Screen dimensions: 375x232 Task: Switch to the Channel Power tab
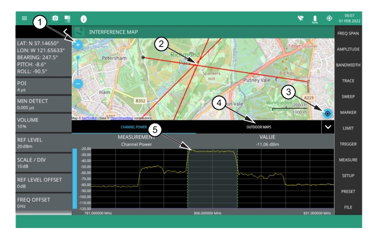click(134, 127)
